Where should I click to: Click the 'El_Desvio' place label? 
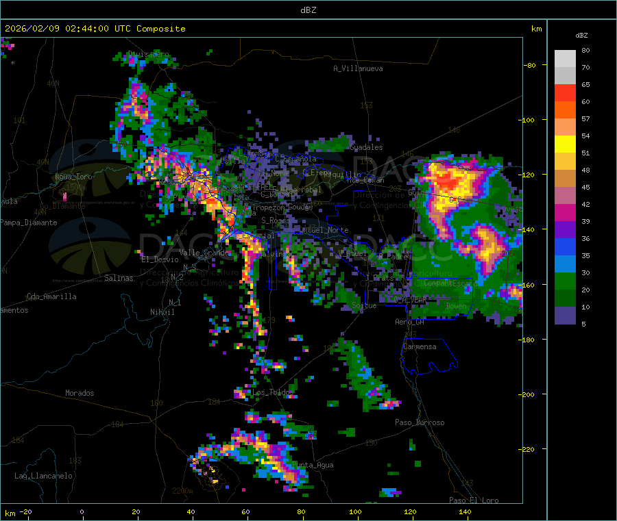pyautogui.click(x=160, y=259)
